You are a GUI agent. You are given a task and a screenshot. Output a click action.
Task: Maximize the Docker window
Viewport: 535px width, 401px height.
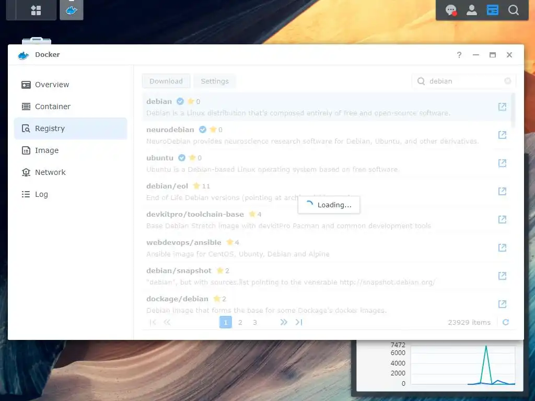tap(493, 55)
